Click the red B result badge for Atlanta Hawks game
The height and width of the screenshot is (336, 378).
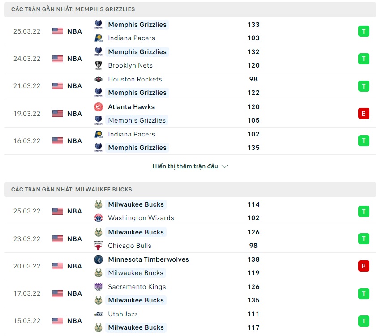[x=363, y=114]
